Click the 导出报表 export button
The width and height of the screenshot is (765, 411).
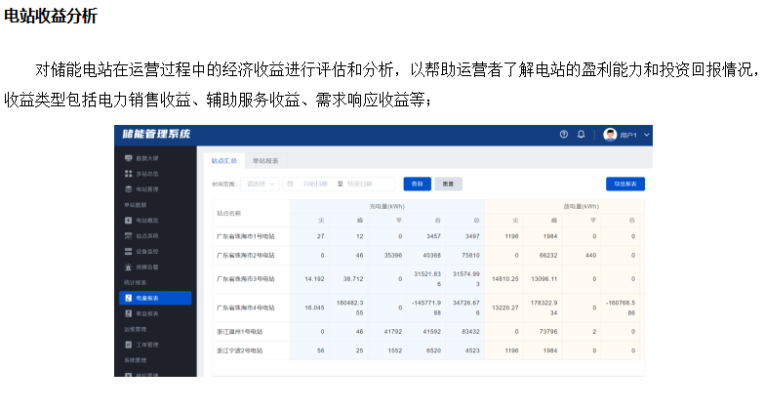tap(624, 184)
